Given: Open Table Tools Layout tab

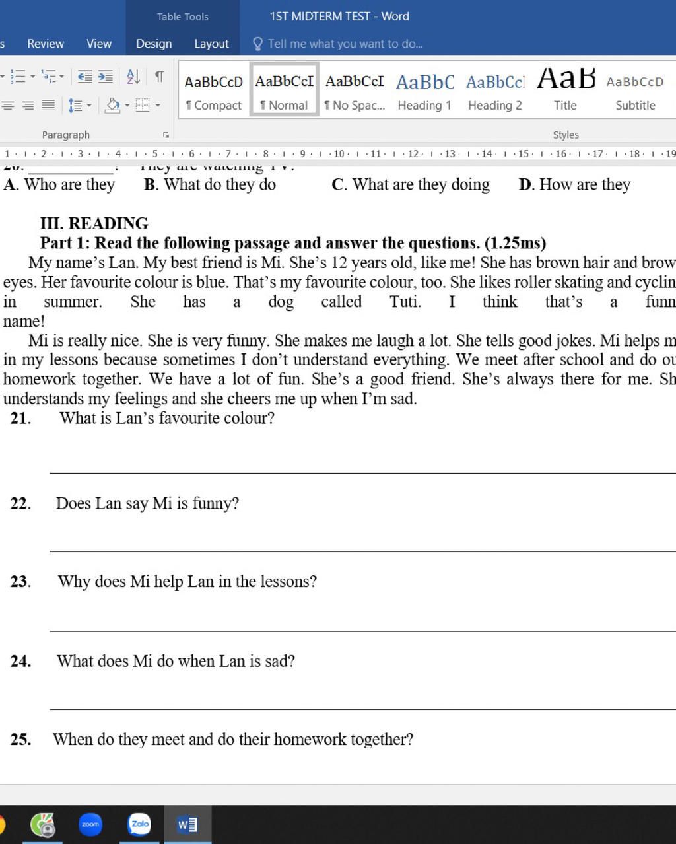Looking at the screenshot, I should point(211,44).
